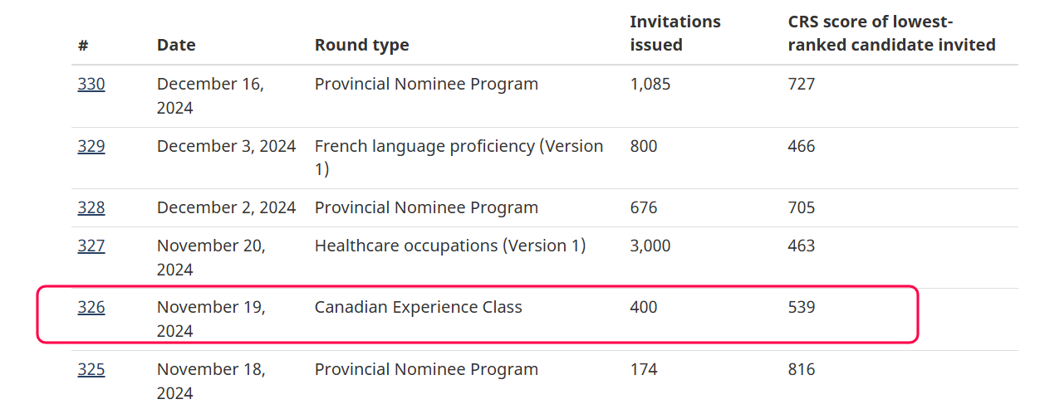Open draw round number 326 link
The image size is (1040, 409).
[x=91, y=307]
